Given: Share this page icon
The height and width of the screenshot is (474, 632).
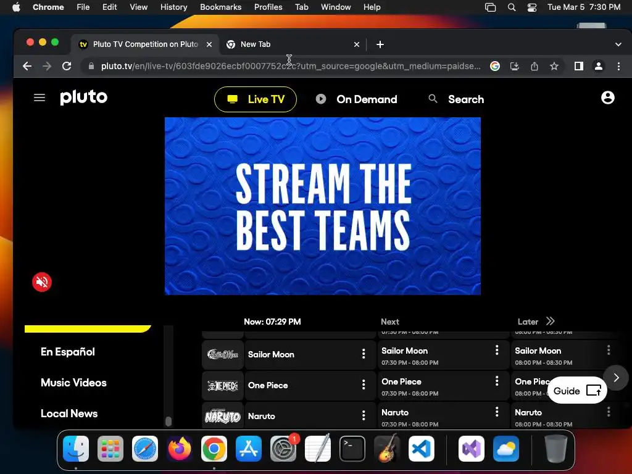Looking at the screenshot, I should point(534,66).
